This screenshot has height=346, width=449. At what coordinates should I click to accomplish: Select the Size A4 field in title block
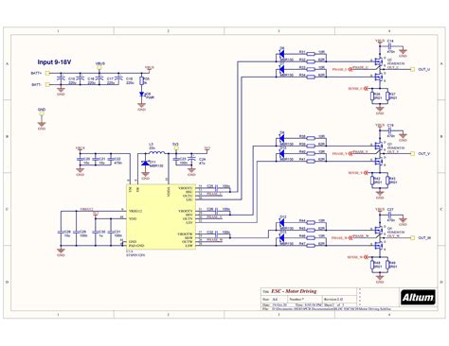pyautogui.click(x=274, y=299)
